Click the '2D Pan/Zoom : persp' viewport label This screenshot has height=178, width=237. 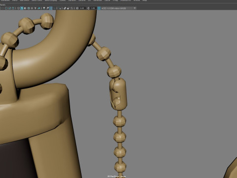tap(117, 176)
